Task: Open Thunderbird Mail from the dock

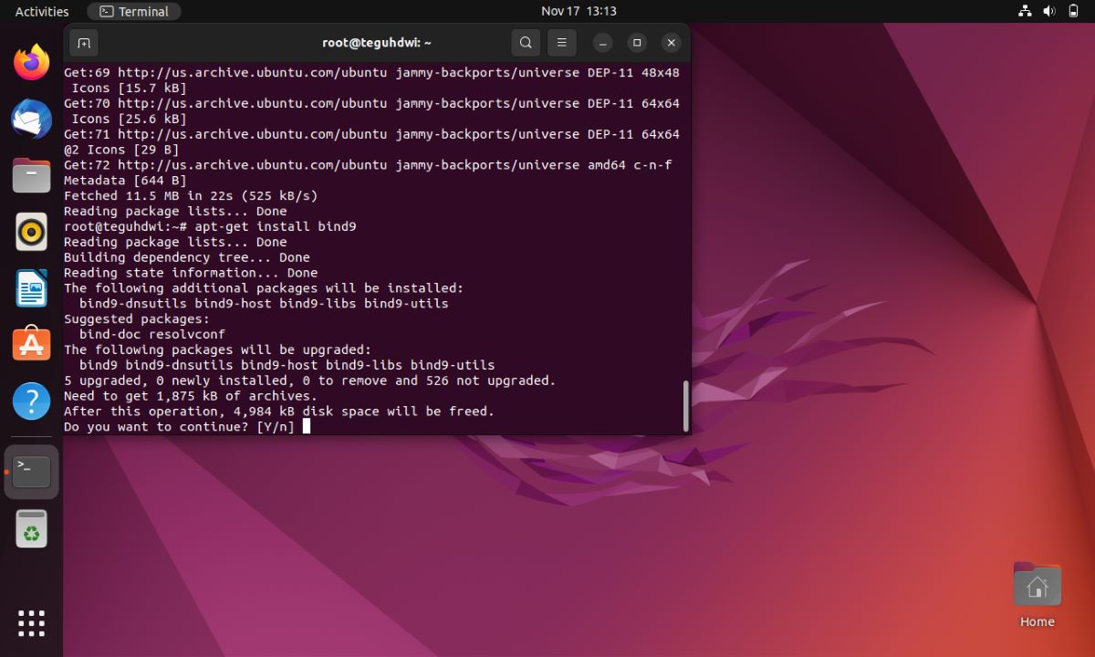Action: point(31,119)
